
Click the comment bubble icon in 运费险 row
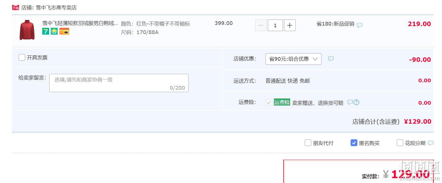tap(350, 102)
